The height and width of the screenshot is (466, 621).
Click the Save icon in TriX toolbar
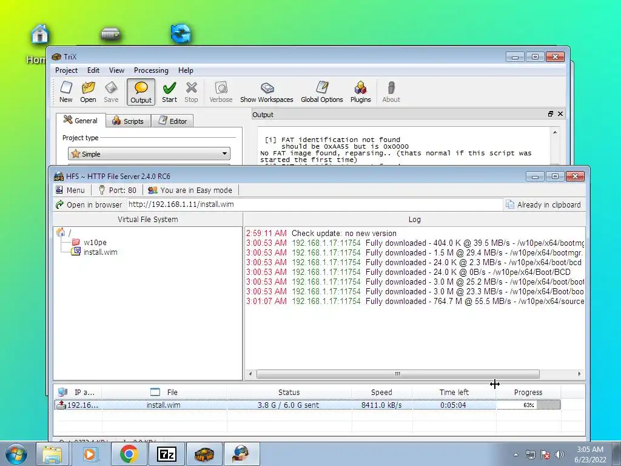coord(111,92)
